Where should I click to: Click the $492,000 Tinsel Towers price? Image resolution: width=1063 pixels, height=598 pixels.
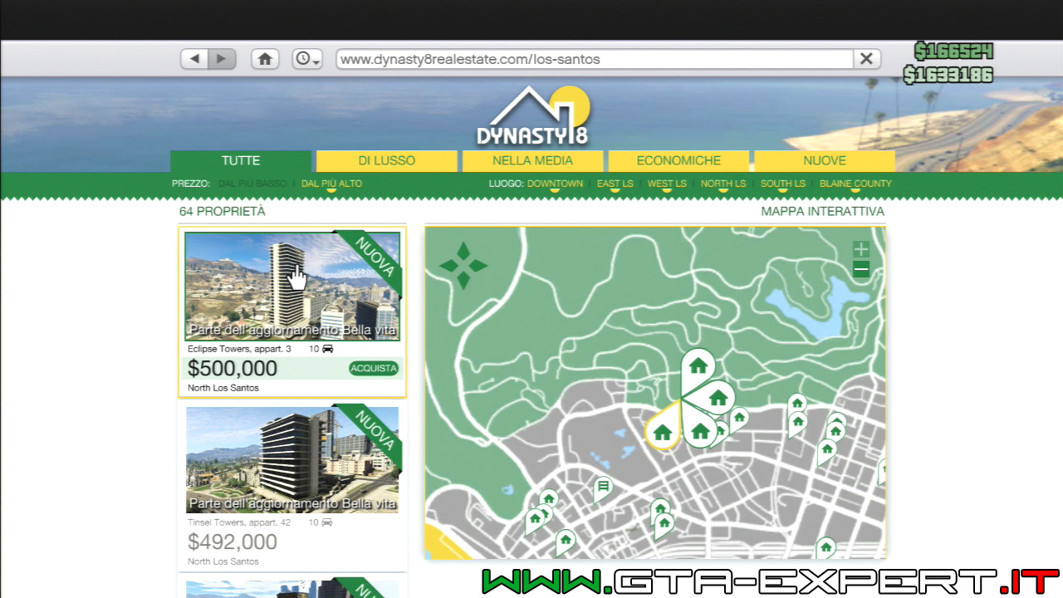(x=233, y=542)
